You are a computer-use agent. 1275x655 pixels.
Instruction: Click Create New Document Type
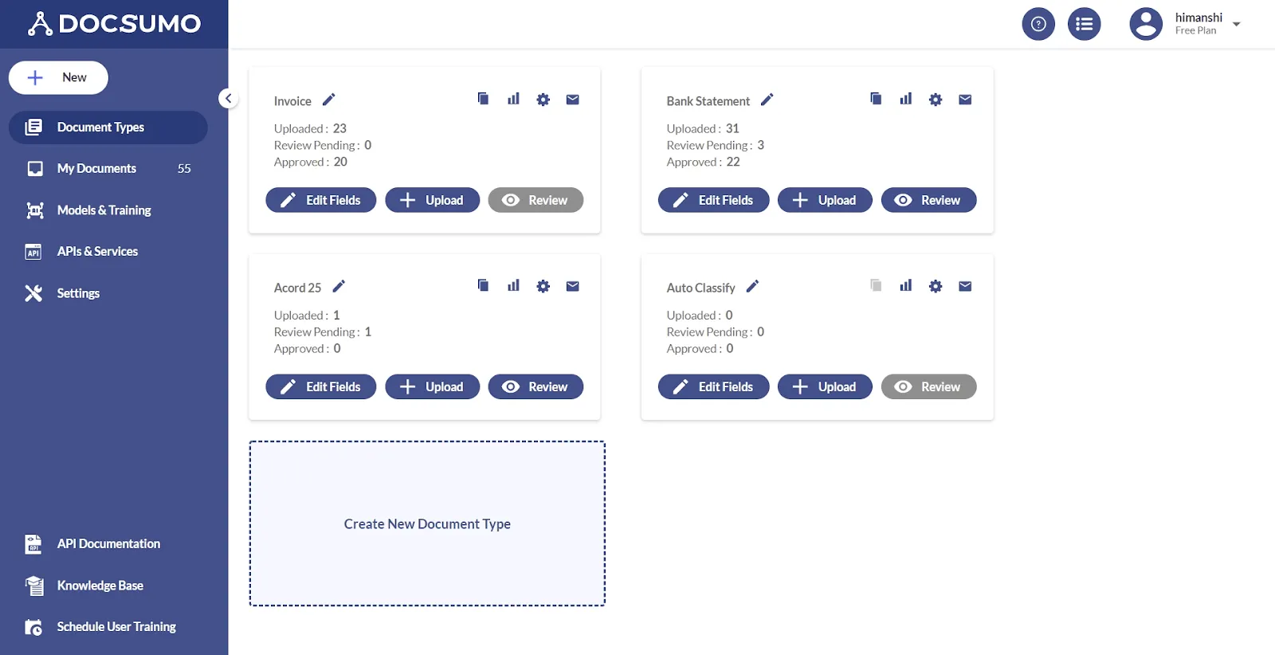point(427,524)
